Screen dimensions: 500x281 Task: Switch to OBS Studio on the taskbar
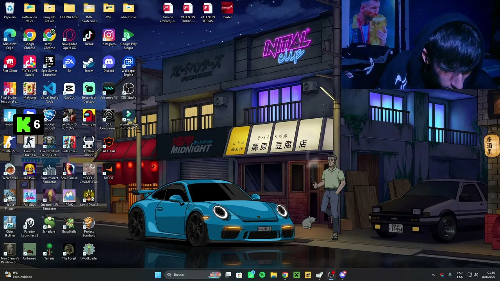[x=331, y=275]
